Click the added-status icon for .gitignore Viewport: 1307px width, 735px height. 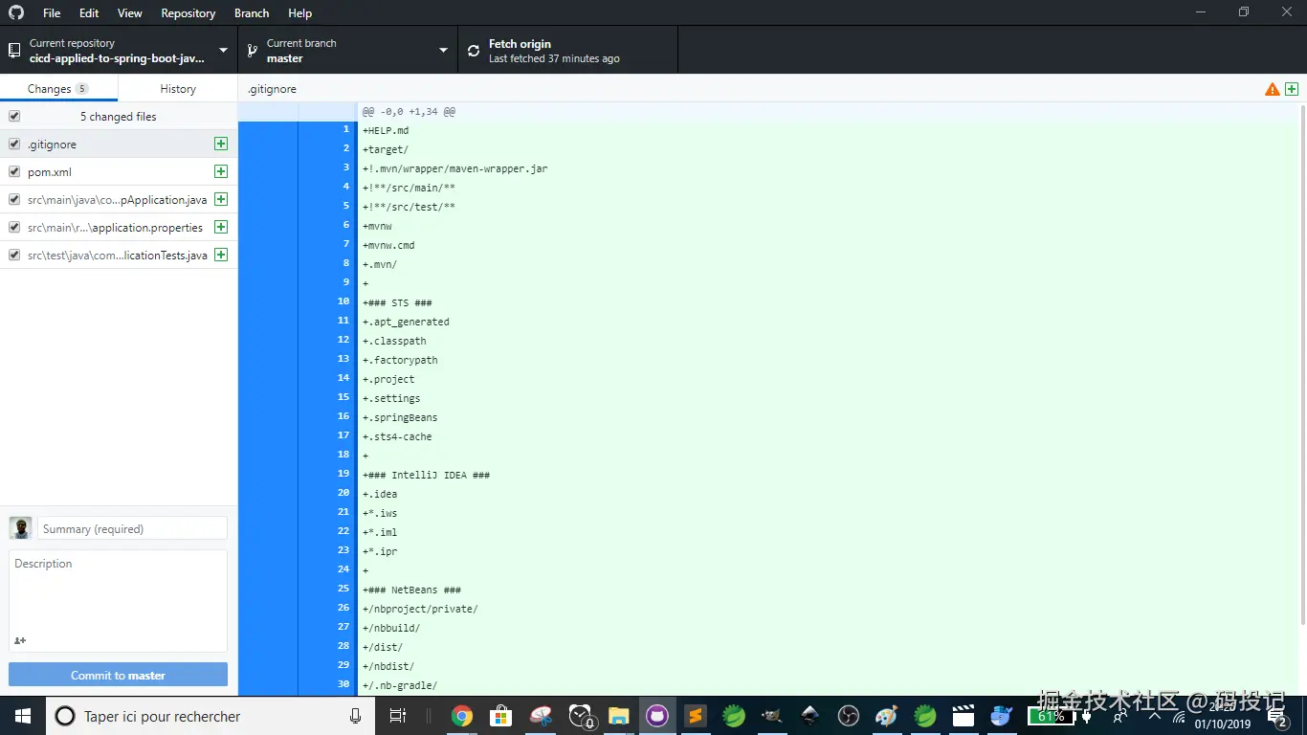[221, 144]
